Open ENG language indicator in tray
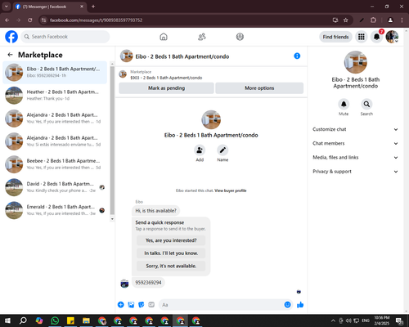 click(x=366, y=320)
